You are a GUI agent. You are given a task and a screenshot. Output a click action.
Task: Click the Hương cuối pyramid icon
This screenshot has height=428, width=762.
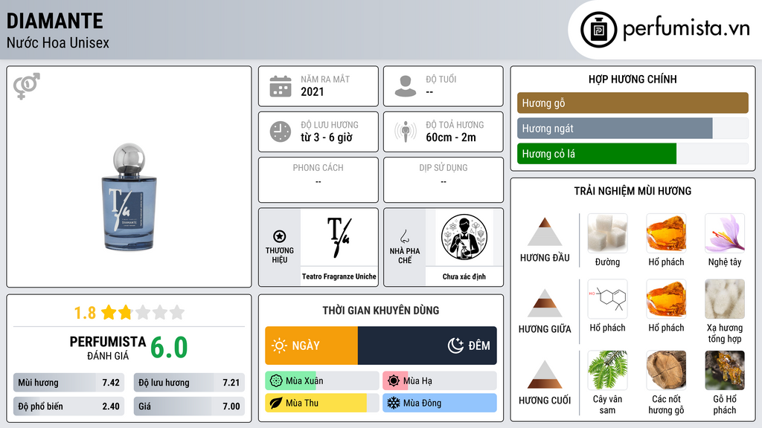(545, 374)
